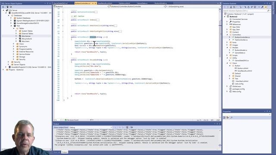Select AzureStorageEmulatorDb510 database
This screenshot has width=276, height=155.
click(x=28, y=23)
